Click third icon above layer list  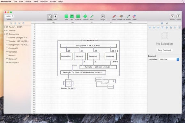(x=19, y=23)
